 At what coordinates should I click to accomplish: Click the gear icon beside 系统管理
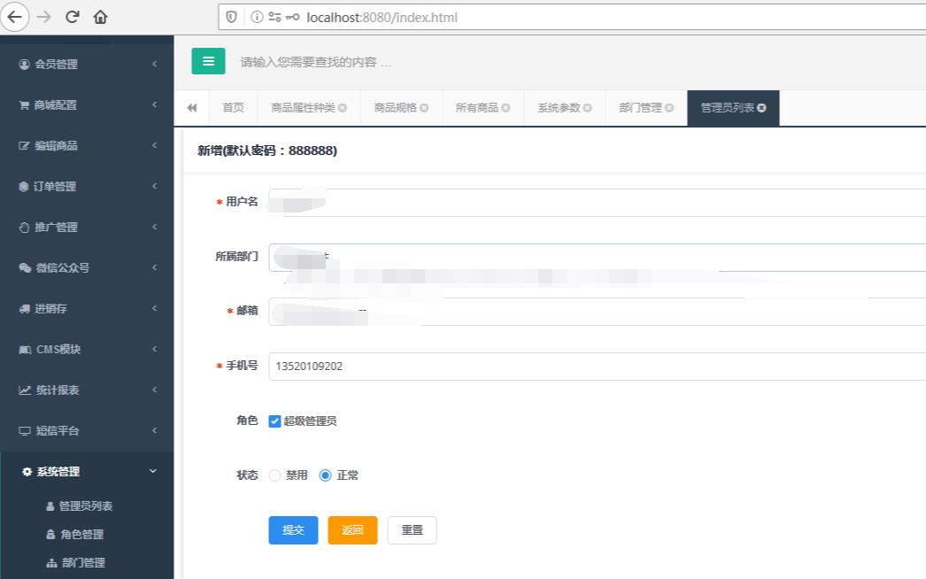click(27, 472)
